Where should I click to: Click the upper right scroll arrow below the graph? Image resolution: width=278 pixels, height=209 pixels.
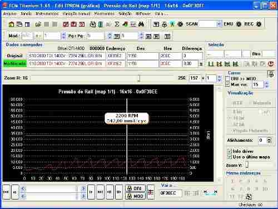click(83, 189)
